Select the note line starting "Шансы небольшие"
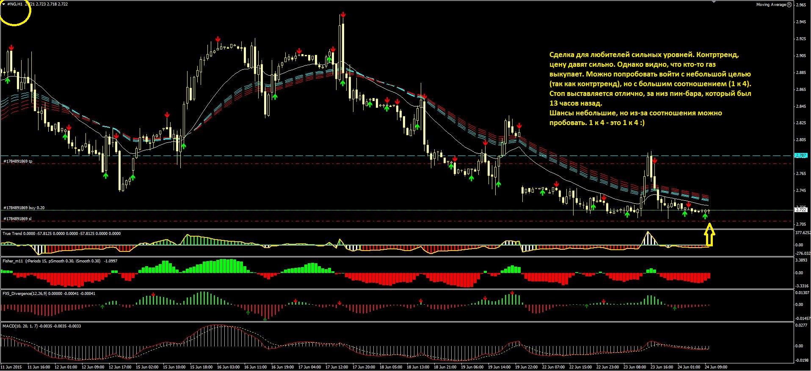Viewport: 811px width, 371px height. [635, 113]
